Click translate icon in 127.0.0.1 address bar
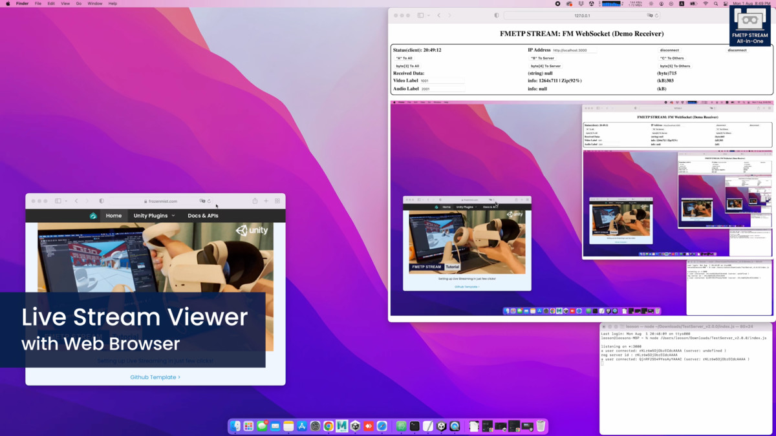Viewport: 776px width, 436px height. click(650, 16)
